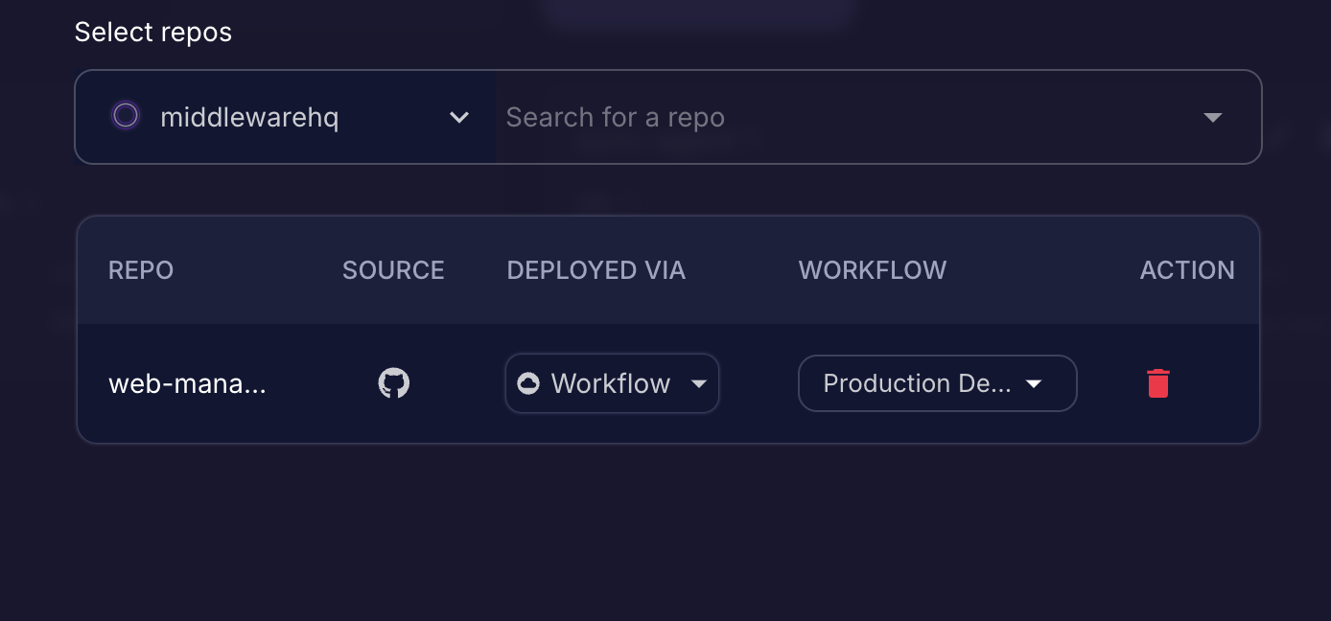Click the SOURCE column header

pos(393,270)
